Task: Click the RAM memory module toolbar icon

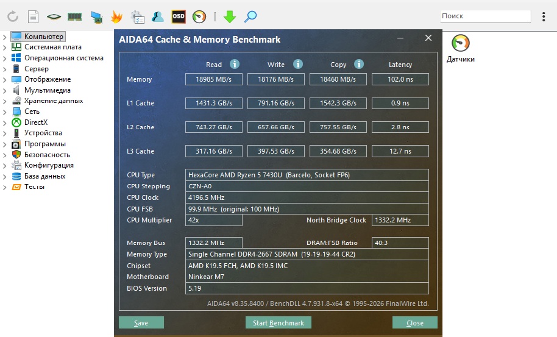Action: [x=74, y=16]
